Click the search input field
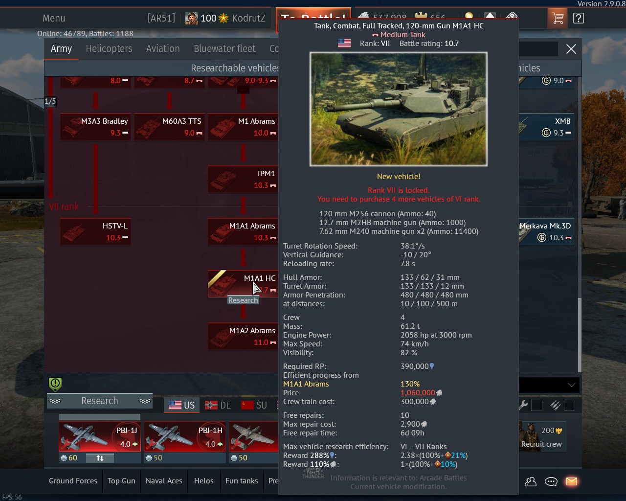Image resolution: width=626 pixels, height=501 pixels. [x=538, y=49]
